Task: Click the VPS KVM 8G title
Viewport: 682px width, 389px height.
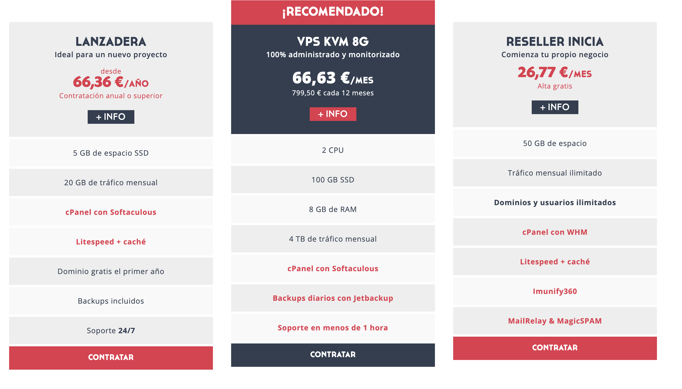Action: (x=333, y=42)
